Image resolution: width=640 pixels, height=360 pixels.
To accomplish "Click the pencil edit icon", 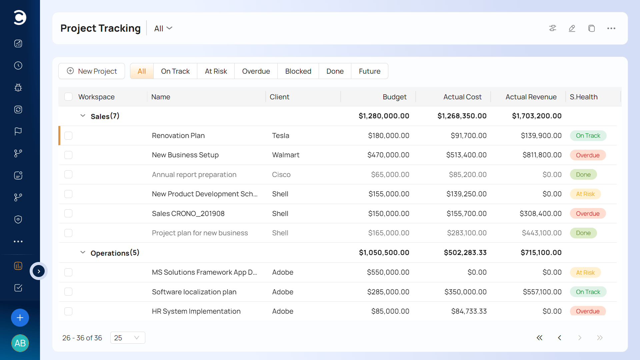I will click(572, 28).
